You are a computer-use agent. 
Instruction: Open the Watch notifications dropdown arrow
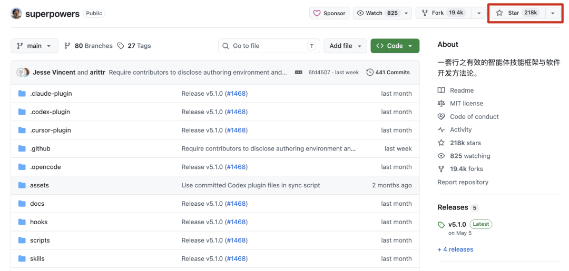tap(406, 13)
